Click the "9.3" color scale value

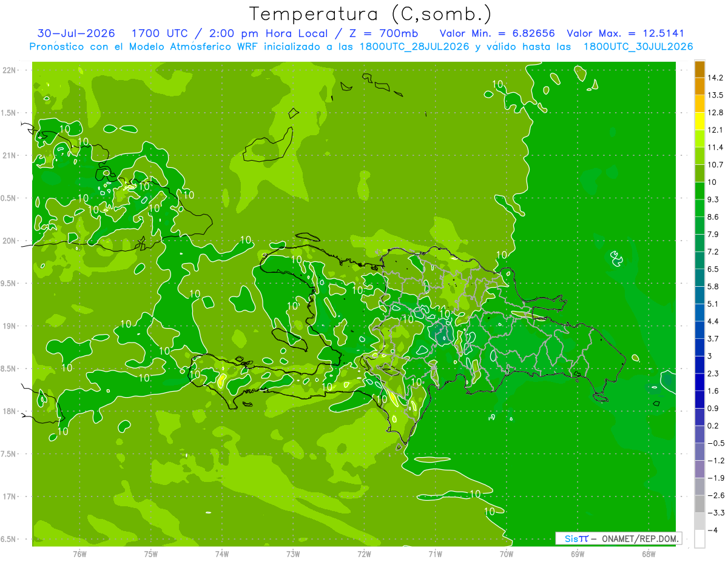(713, 199)
